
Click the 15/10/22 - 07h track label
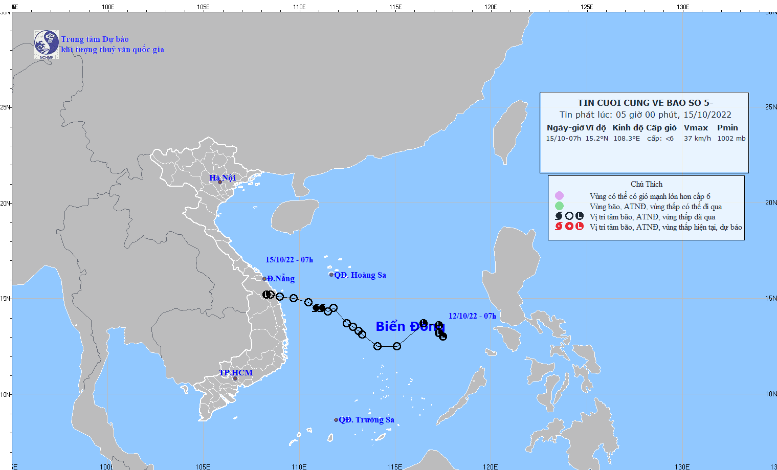[289, 260]
